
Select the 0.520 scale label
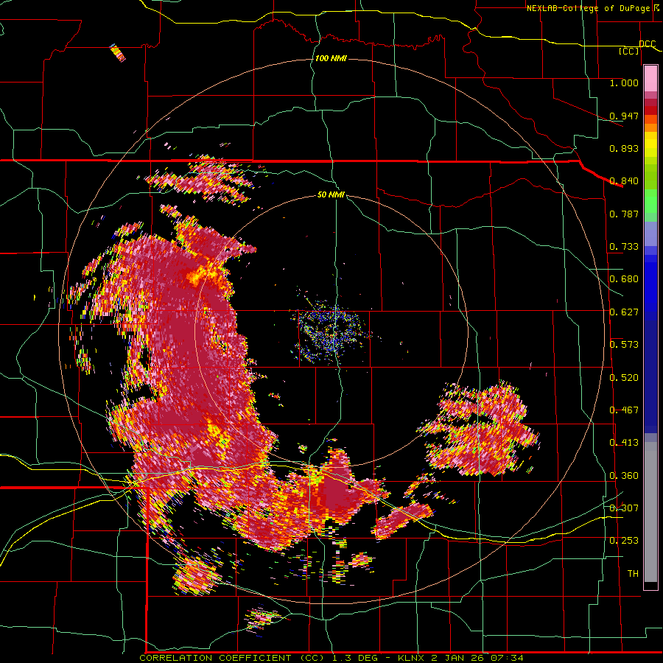click(x=624, y=377)
